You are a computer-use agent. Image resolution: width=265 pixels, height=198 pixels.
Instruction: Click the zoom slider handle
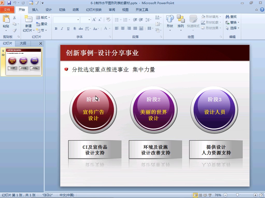pyautogui.click(x=237, y=195)
